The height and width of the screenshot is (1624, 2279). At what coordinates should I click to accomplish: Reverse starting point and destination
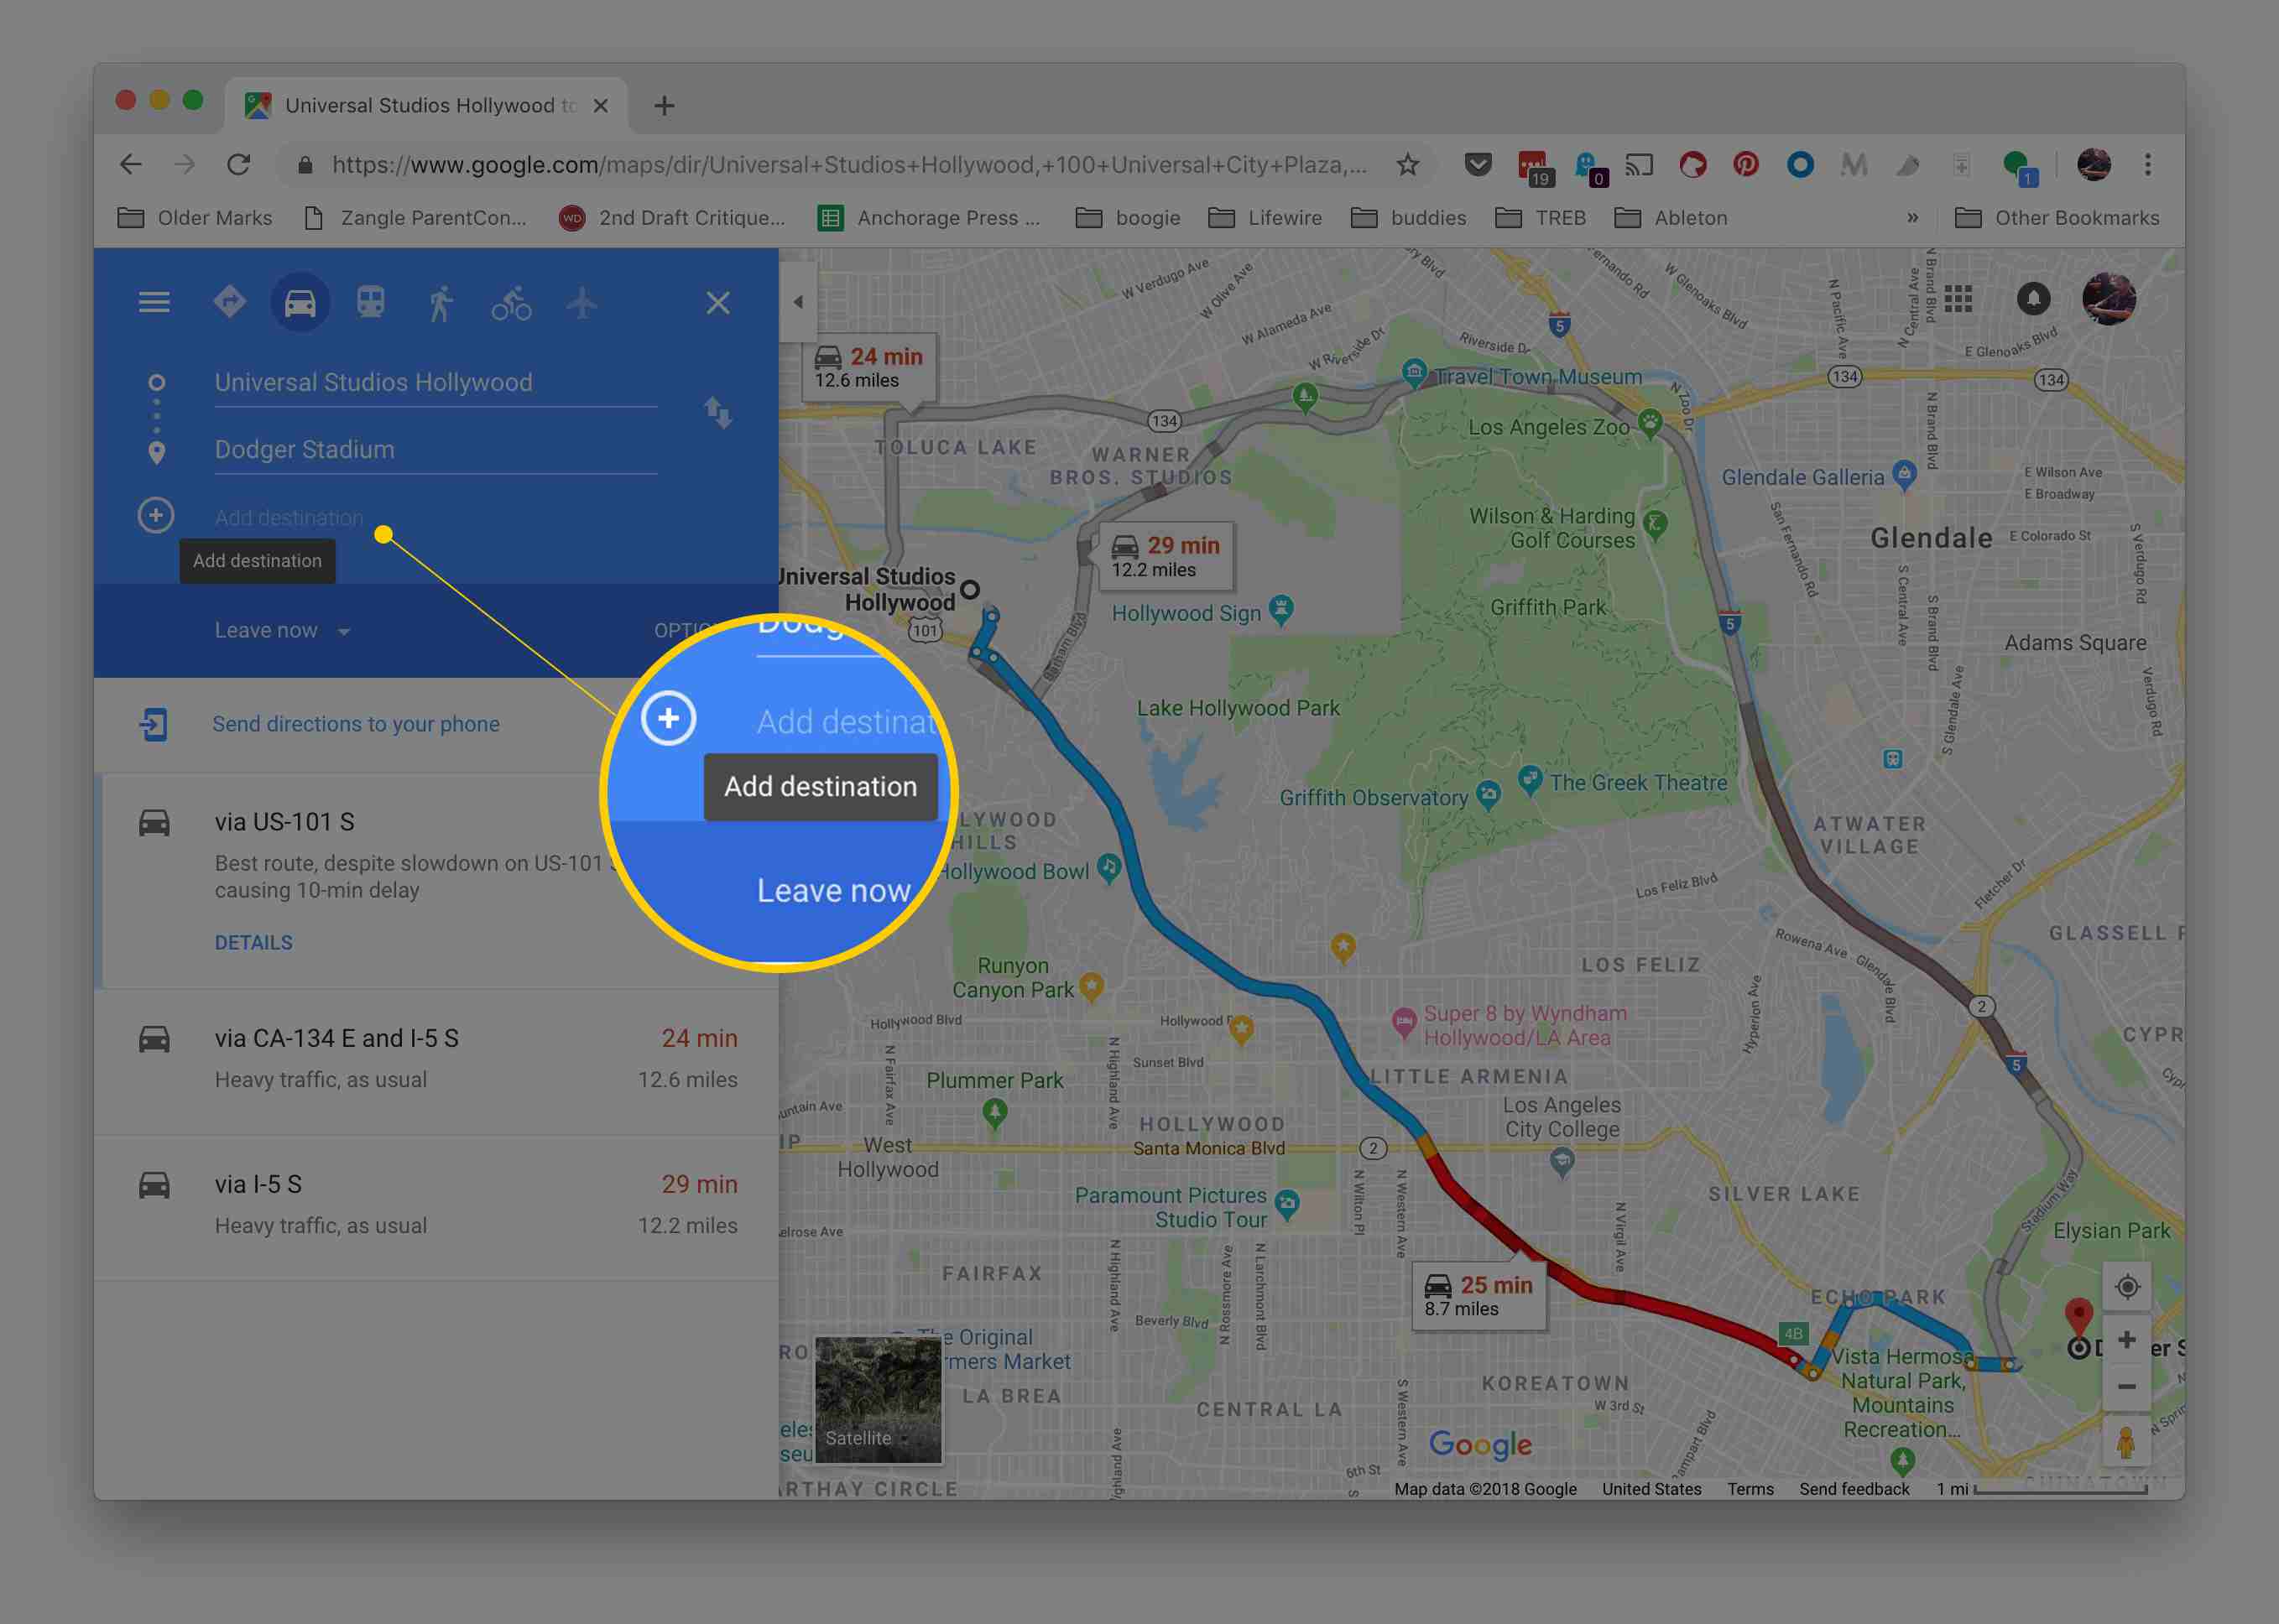(x=717, y=412)
